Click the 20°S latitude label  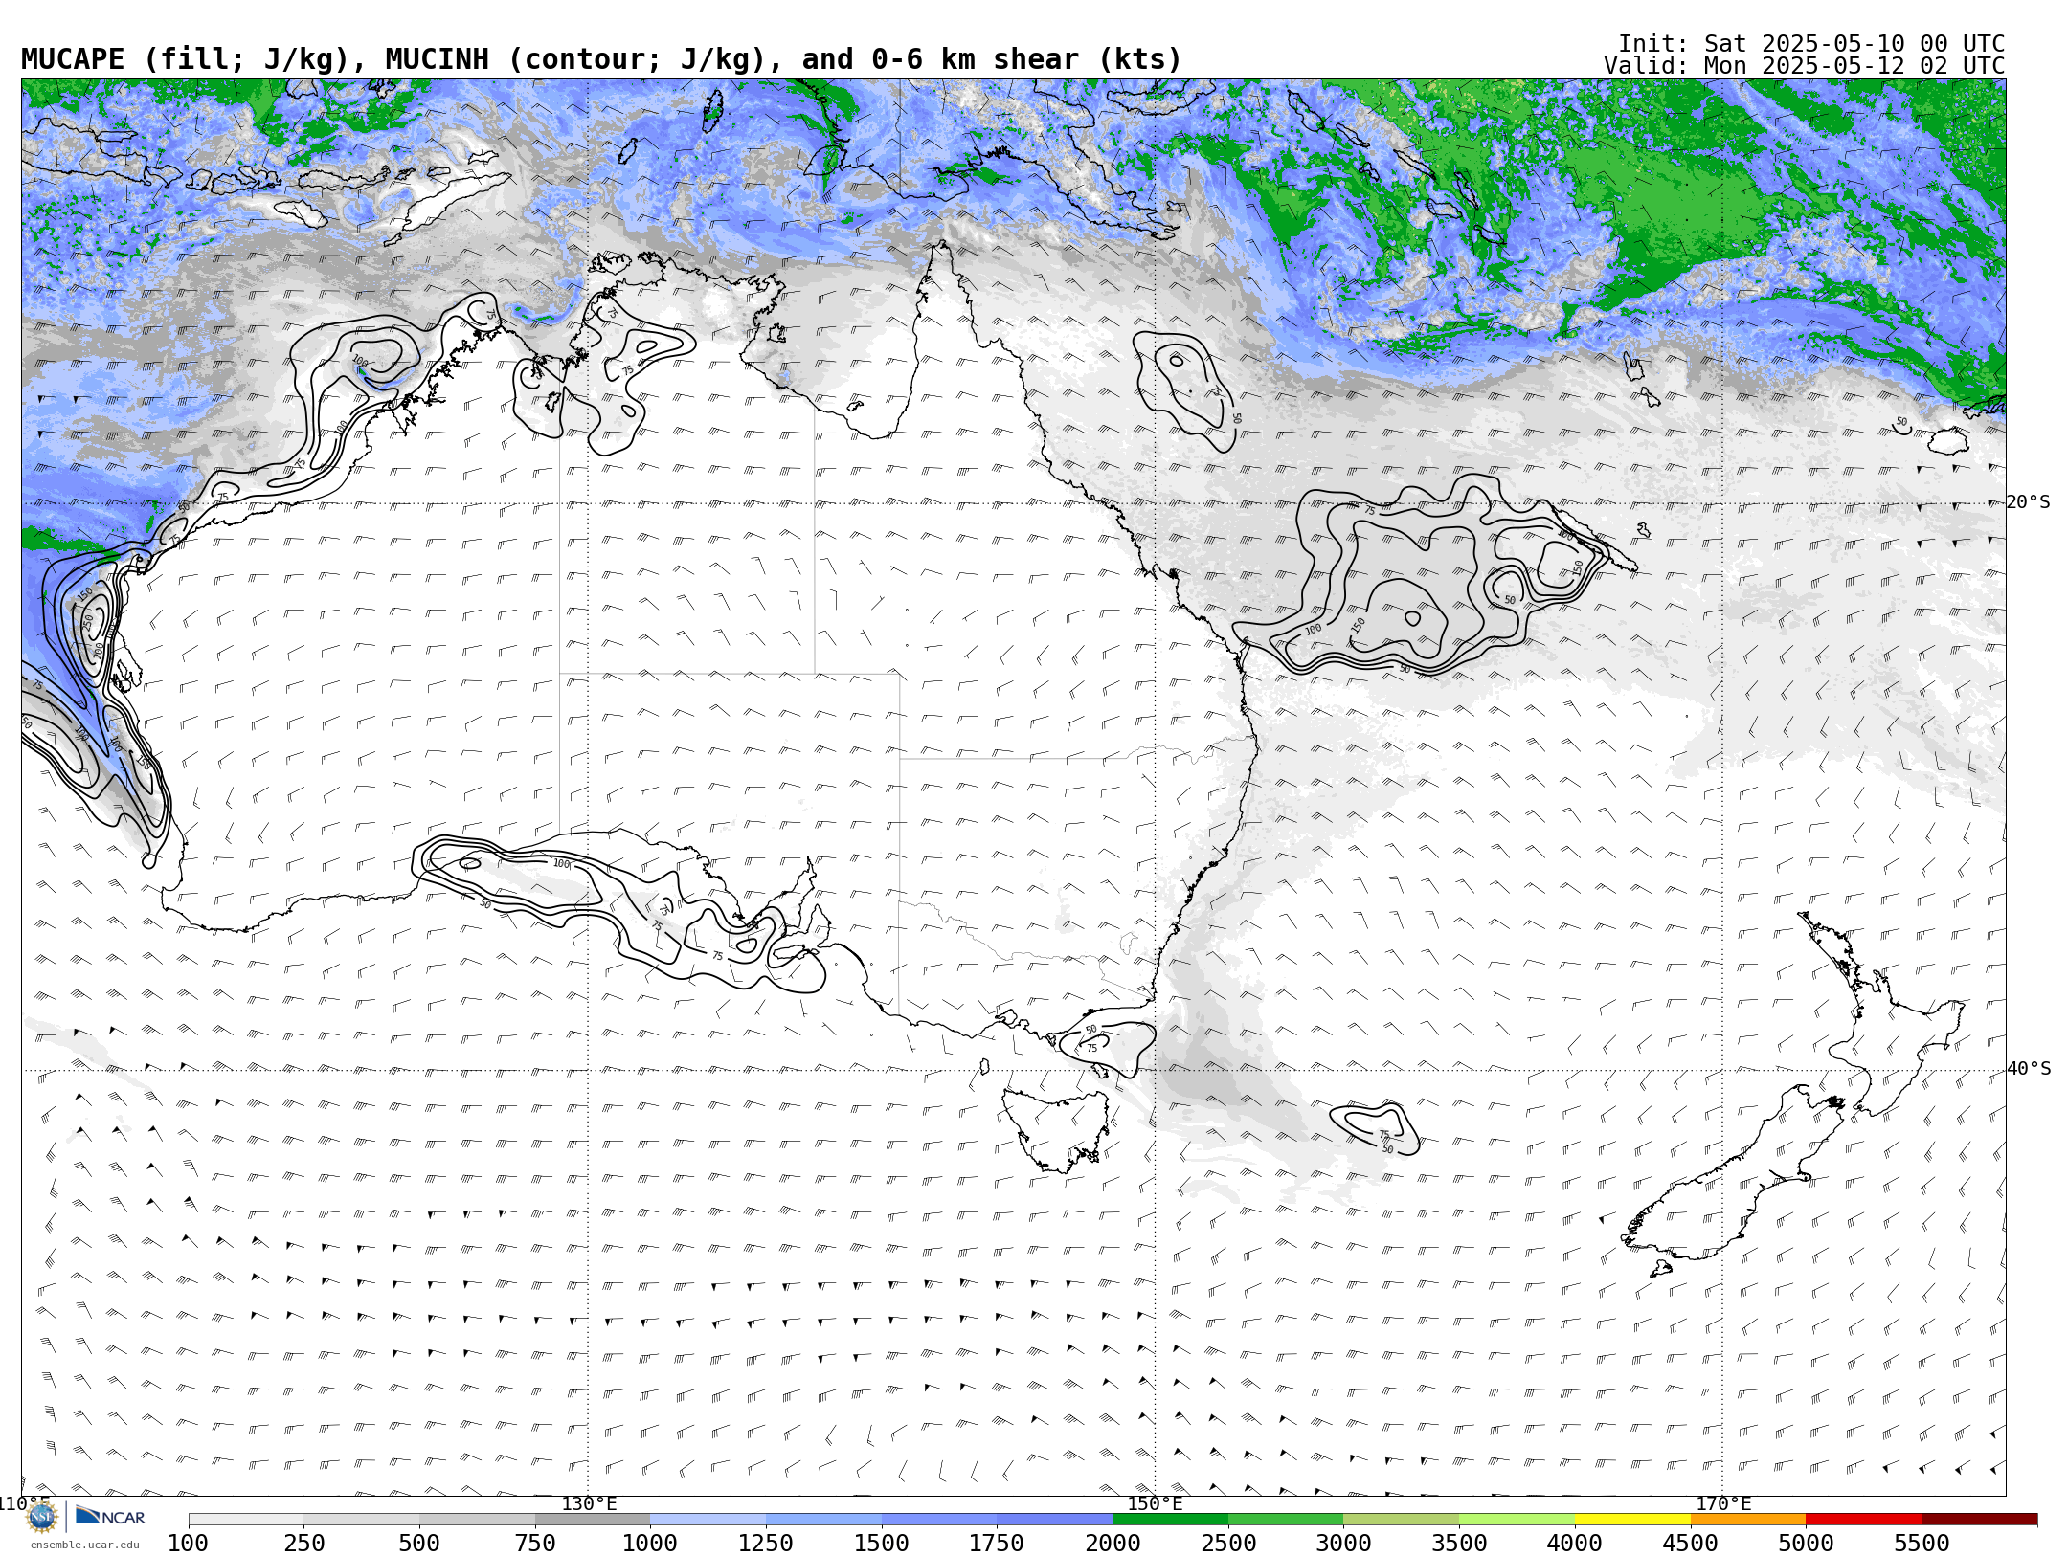tap(2029, 502)
